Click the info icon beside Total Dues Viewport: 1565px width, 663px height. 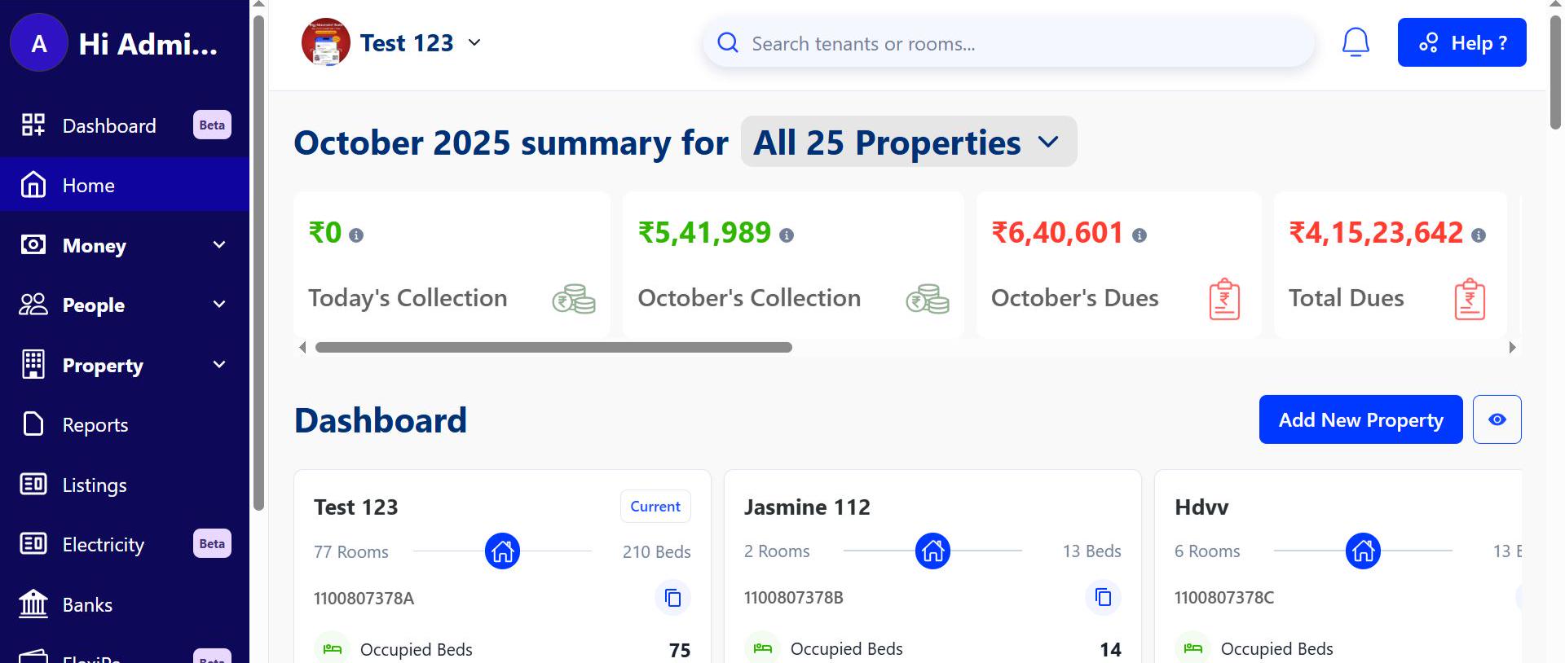(x=1478, y=235)
